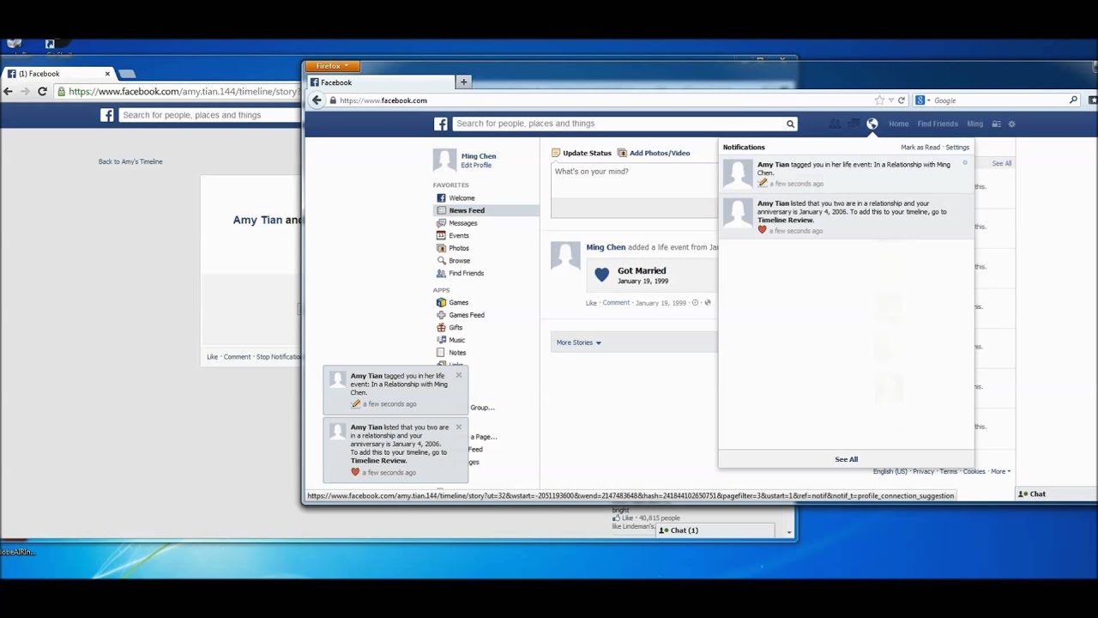The width and height of the screenshot is (1098, 618).
Task: Click Ming Chen profile picture in sidebar
Action: tap(444, 160)
